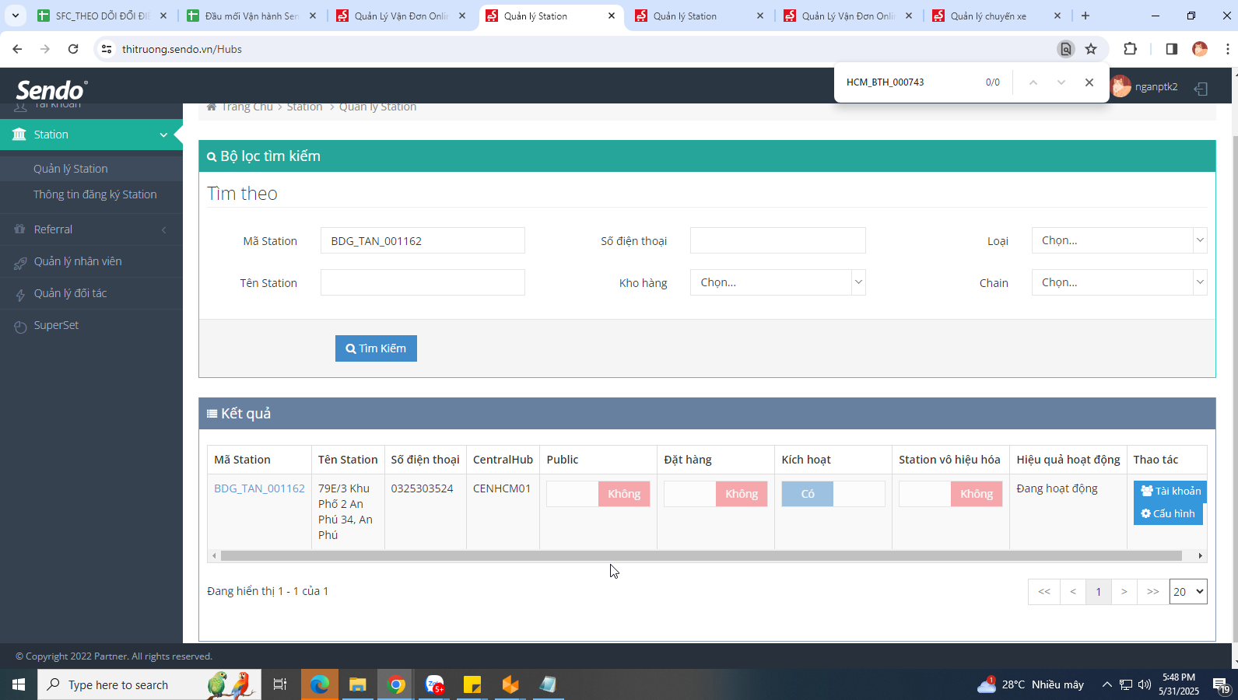Click the logout icon next to nganptk2
1238x700 pixels.
click(1201, 89)
